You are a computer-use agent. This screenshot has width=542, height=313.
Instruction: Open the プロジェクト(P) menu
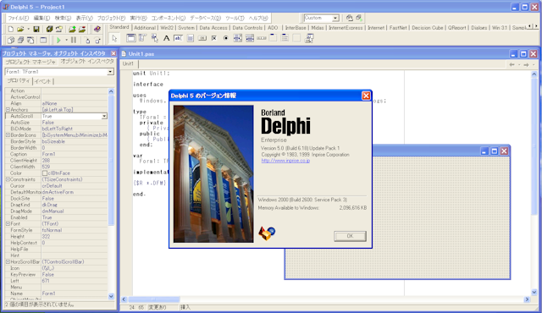coord(111,18)
